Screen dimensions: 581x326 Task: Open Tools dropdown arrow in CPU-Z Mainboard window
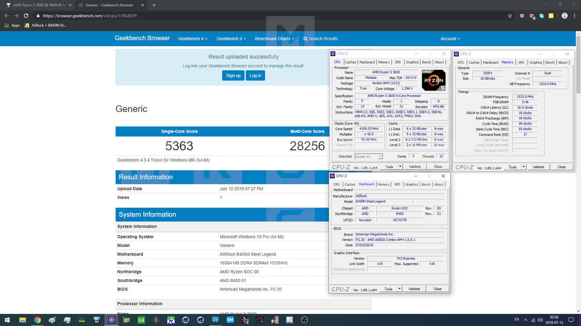(399, 289)
